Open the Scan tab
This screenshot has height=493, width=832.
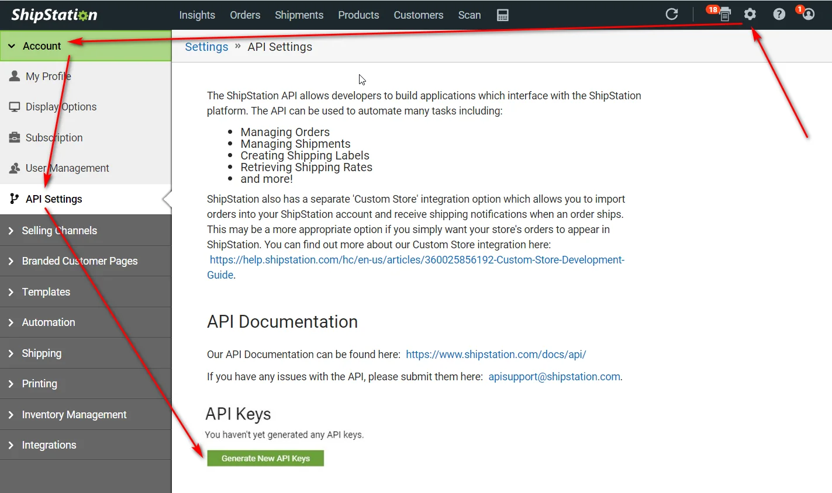(469, 15)
